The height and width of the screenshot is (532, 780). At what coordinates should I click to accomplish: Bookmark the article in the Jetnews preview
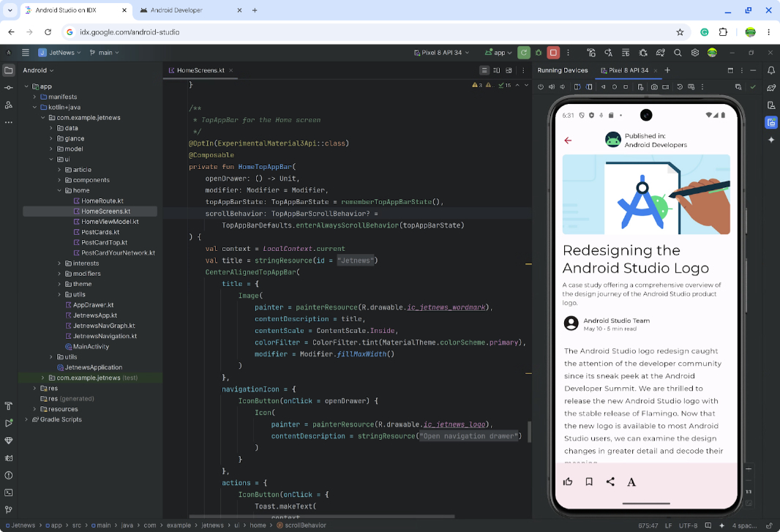point(588,482)
